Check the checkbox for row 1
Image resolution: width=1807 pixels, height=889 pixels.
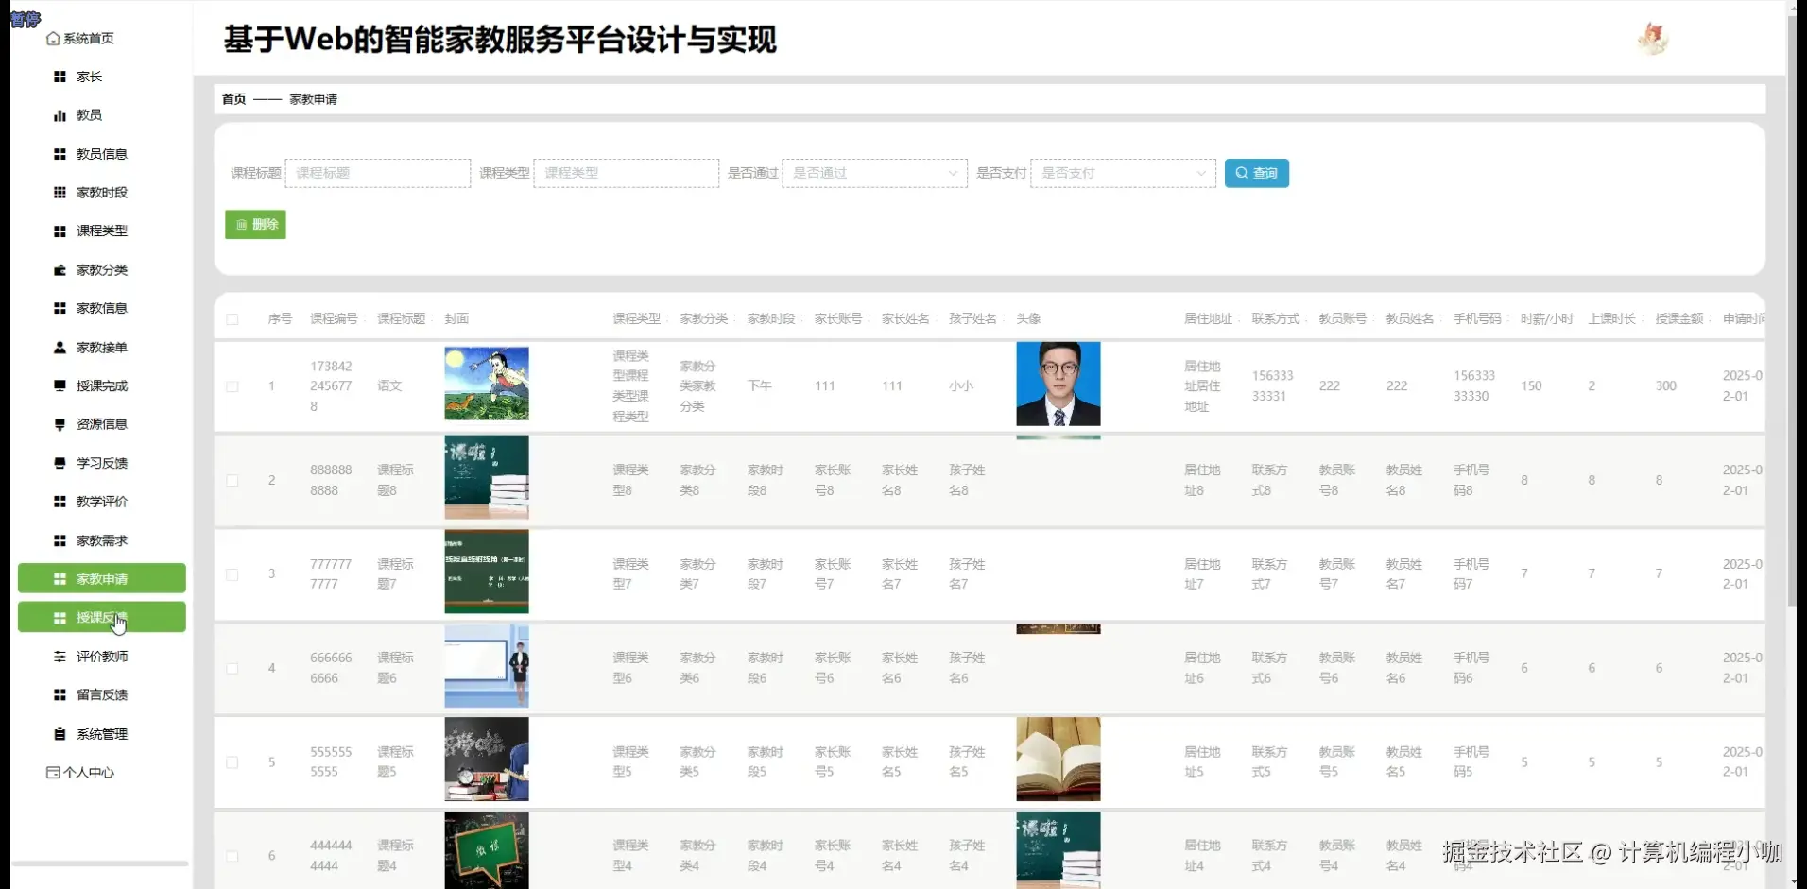(x=232, y=385)
